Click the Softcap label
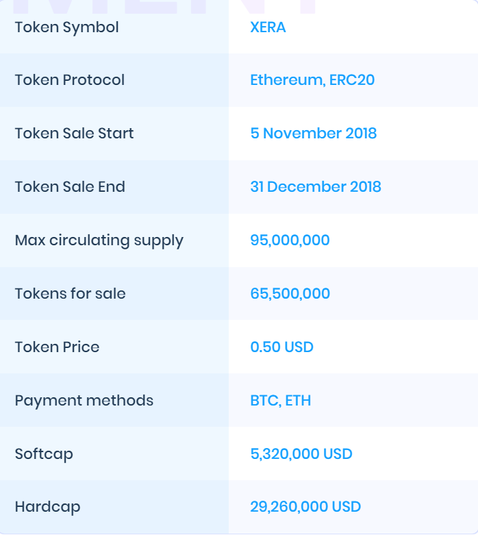 pos(44,454)
